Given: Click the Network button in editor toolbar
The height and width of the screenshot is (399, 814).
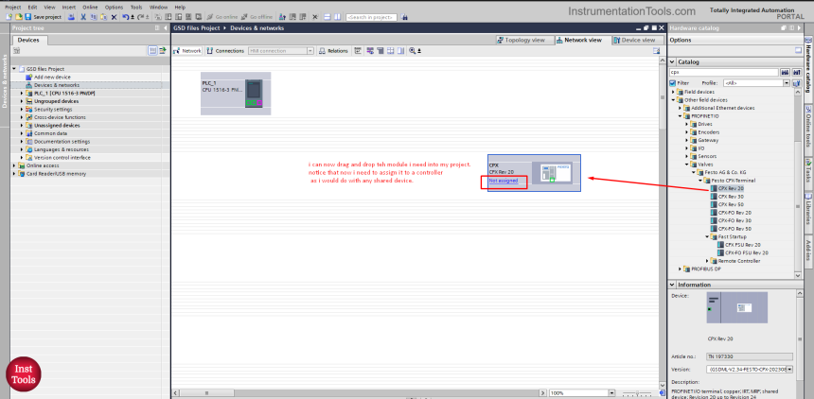Looking at the screenshot, I should click(187, 51).
